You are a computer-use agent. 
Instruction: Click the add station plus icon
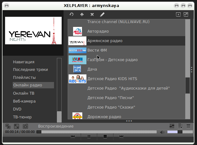[x=82, y=15]
